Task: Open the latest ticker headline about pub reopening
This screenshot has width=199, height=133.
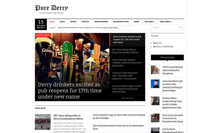Action: point(88,28)
